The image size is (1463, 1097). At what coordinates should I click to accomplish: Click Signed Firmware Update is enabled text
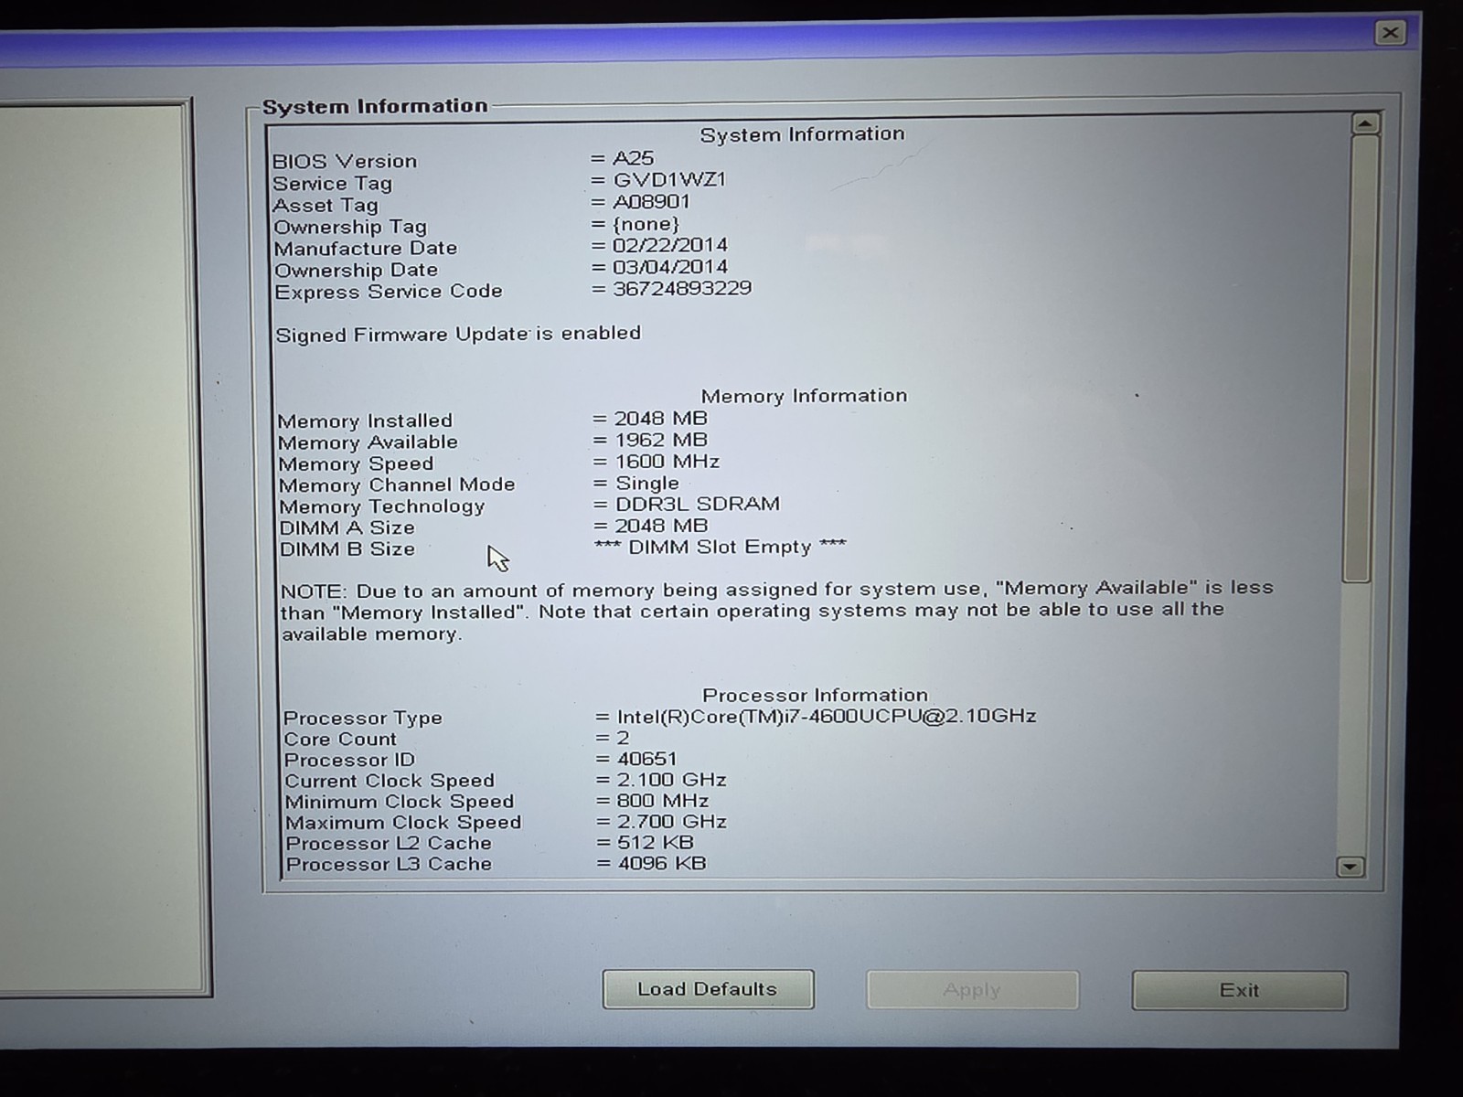coord(458,334)
